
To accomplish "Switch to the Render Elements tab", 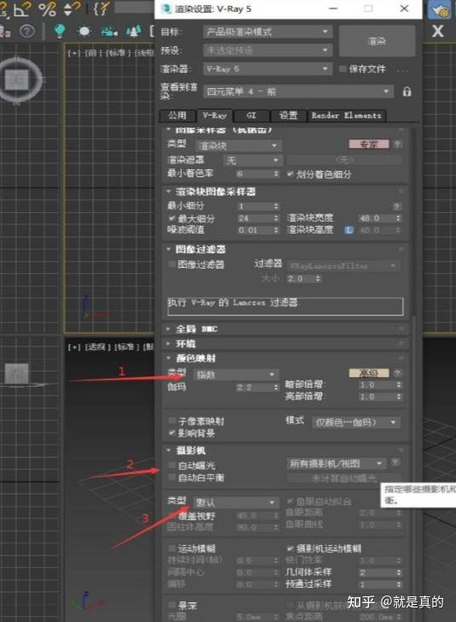I will 347,116.
